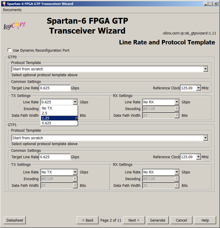Screen dimensions: 220x228
Task: Click the wizard title bar icon
Action: coord(4,4)
